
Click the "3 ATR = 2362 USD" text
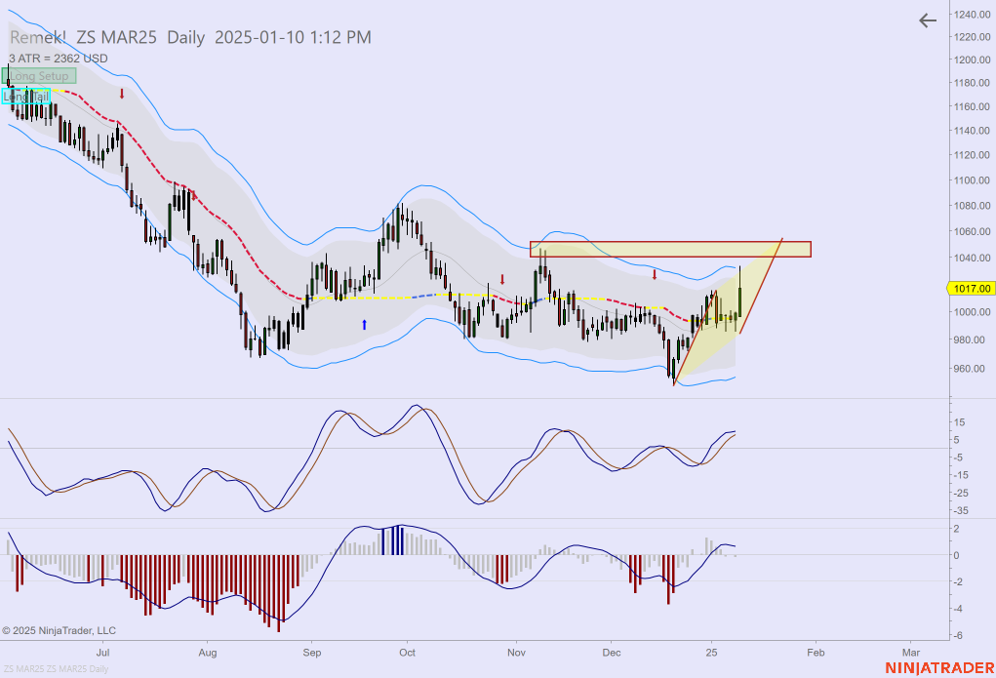59,59
